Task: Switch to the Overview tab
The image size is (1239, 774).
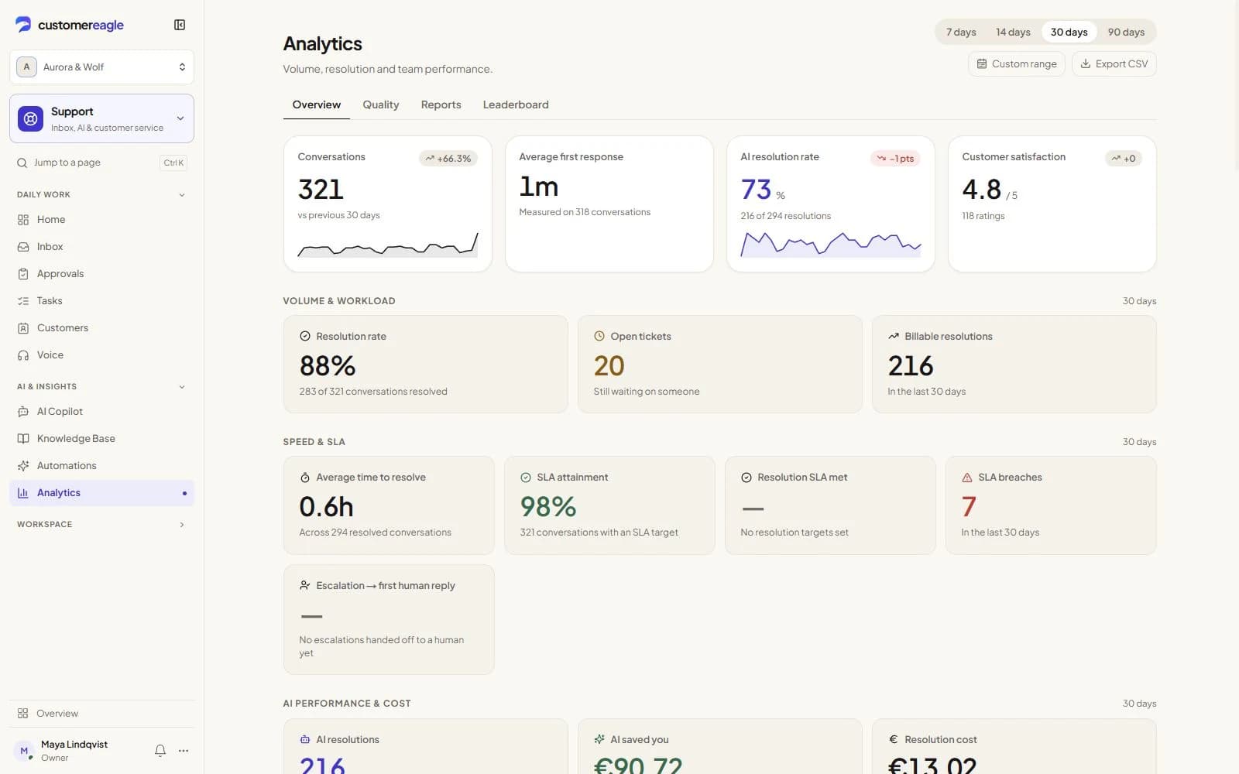Action: tap(316, 105)
